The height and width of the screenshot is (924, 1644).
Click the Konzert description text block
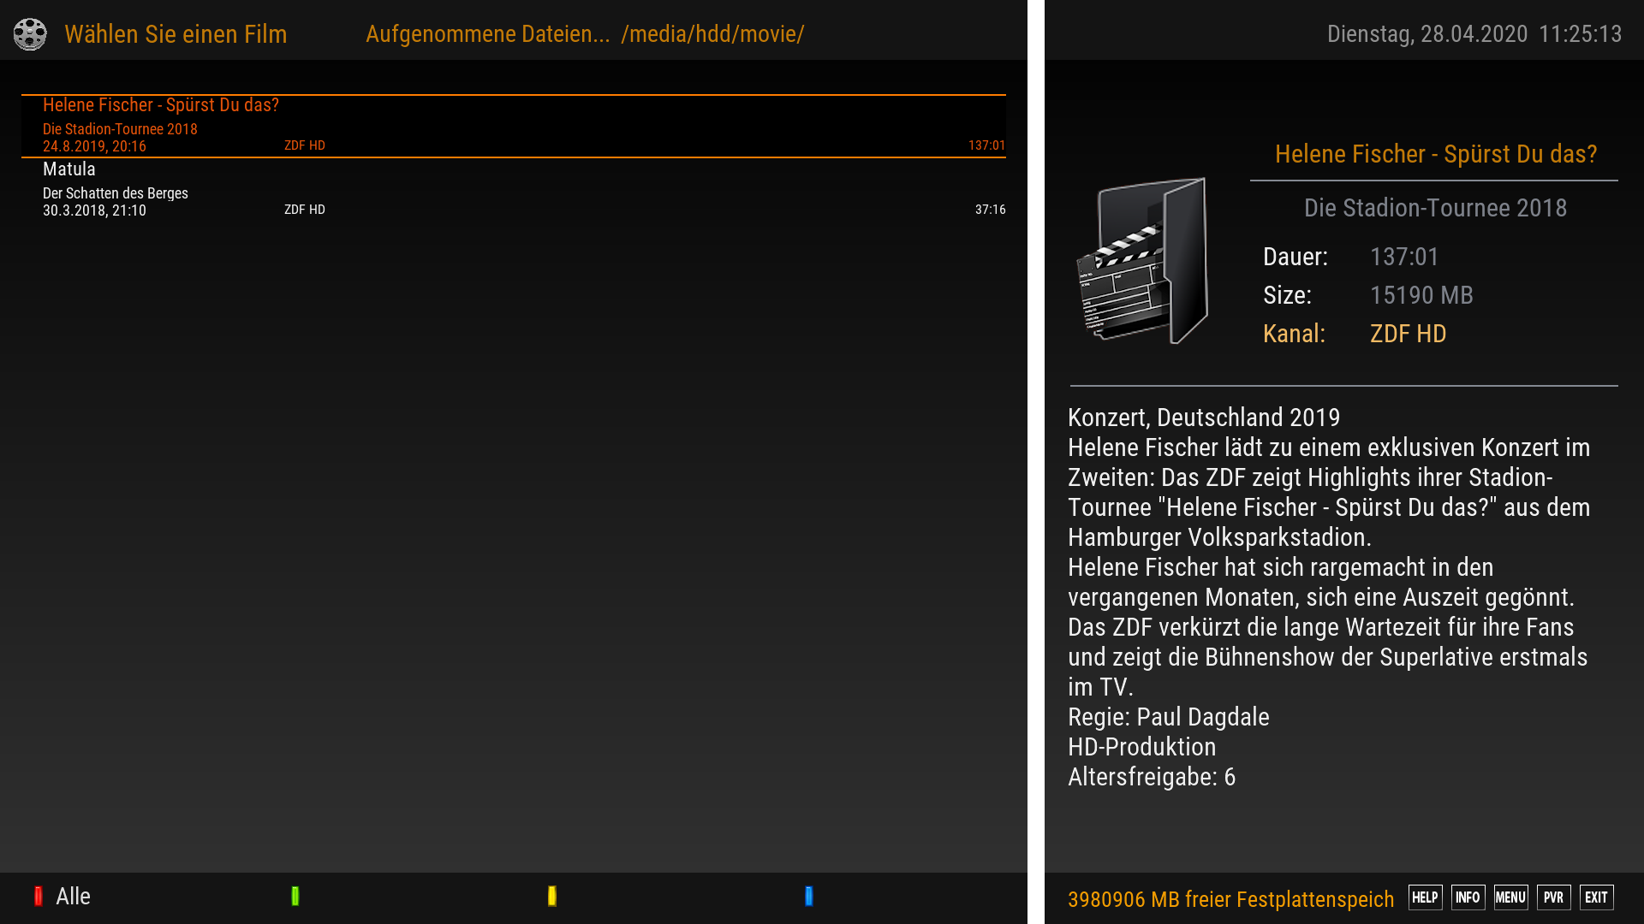coord(1327,596)
